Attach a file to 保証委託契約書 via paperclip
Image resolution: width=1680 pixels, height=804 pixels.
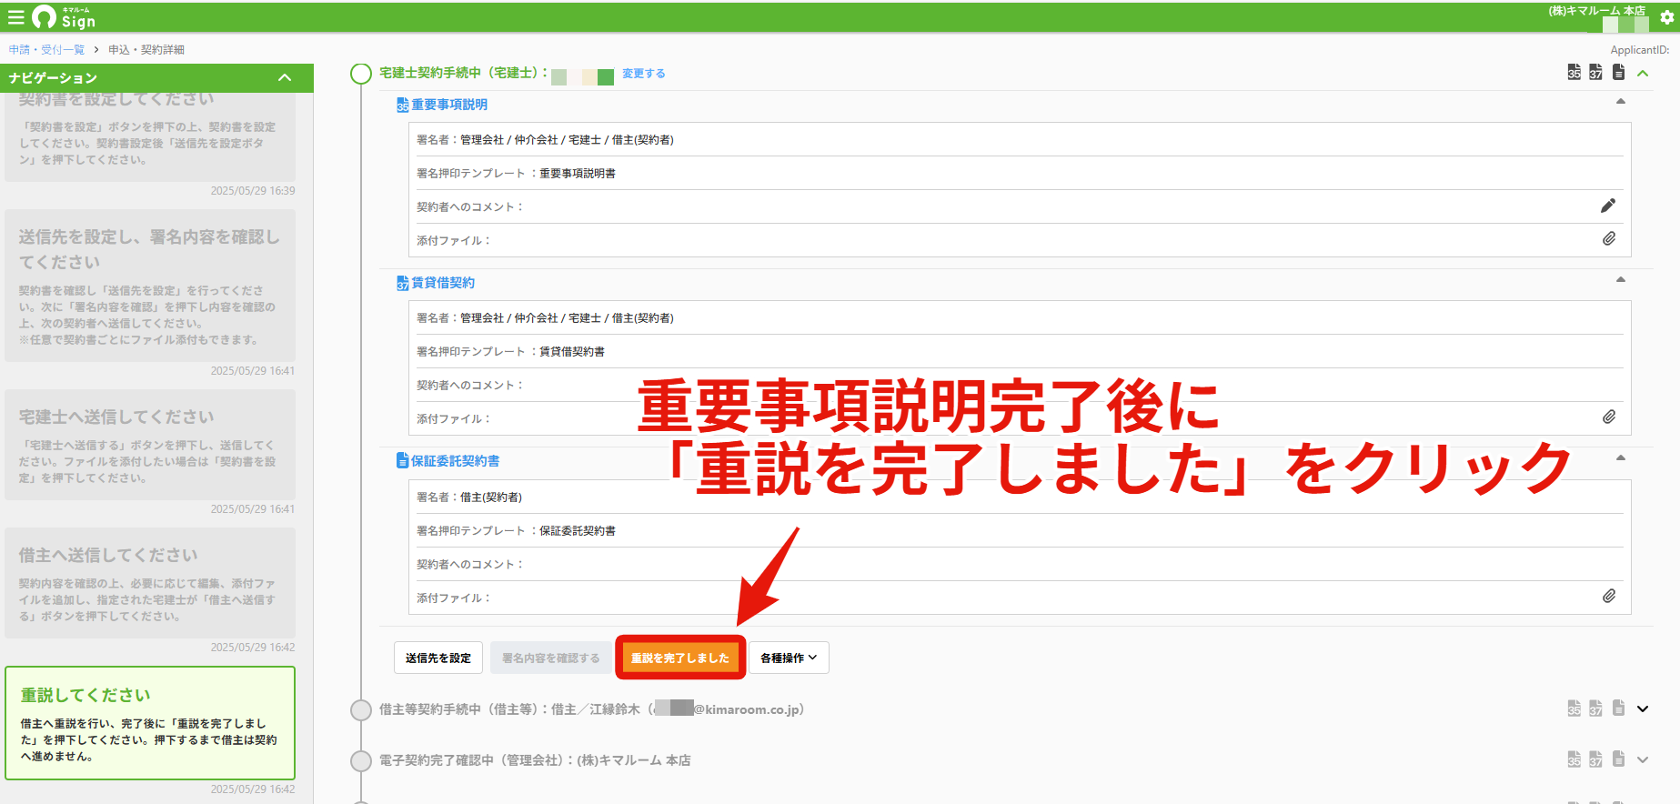pyautogui.click(x=1609, y=596)
